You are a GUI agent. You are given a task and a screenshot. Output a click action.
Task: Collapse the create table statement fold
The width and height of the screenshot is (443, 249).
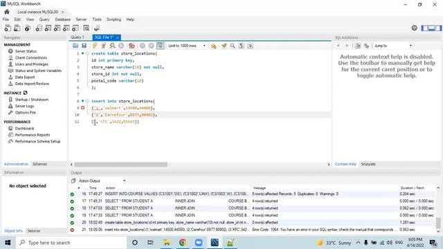click(87, 53)
